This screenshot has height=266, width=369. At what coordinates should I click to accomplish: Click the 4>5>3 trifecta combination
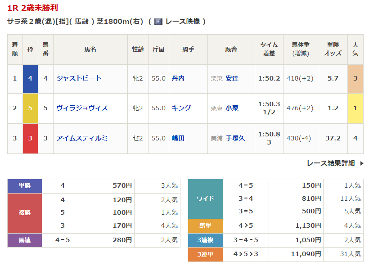[246, 254]
